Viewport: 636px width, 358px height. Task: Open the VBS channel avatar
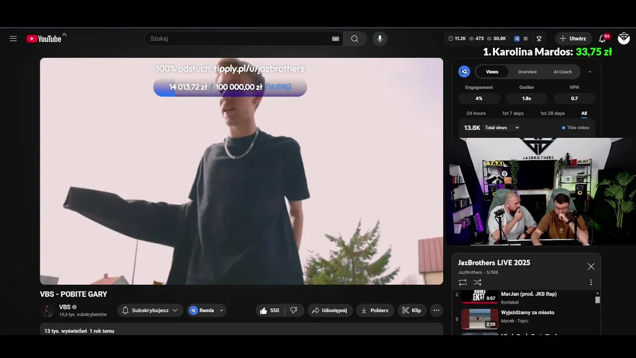[48, 310]
